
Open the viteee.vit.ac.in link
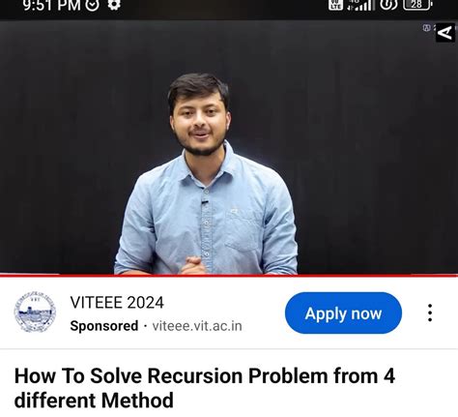point(197,326)
